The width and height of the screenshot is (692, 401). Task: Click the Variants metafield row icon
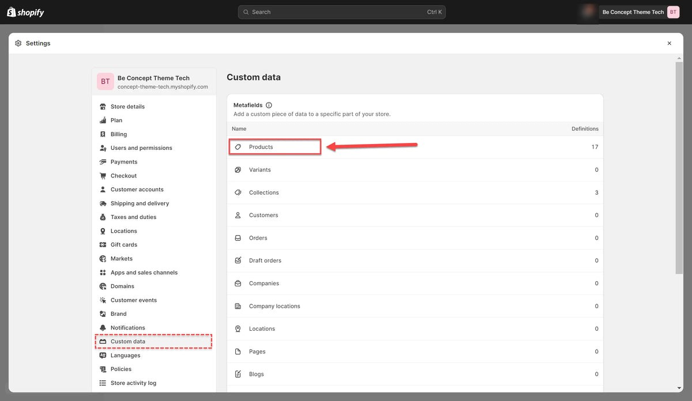pyautogui.click(x=238, y=170)
